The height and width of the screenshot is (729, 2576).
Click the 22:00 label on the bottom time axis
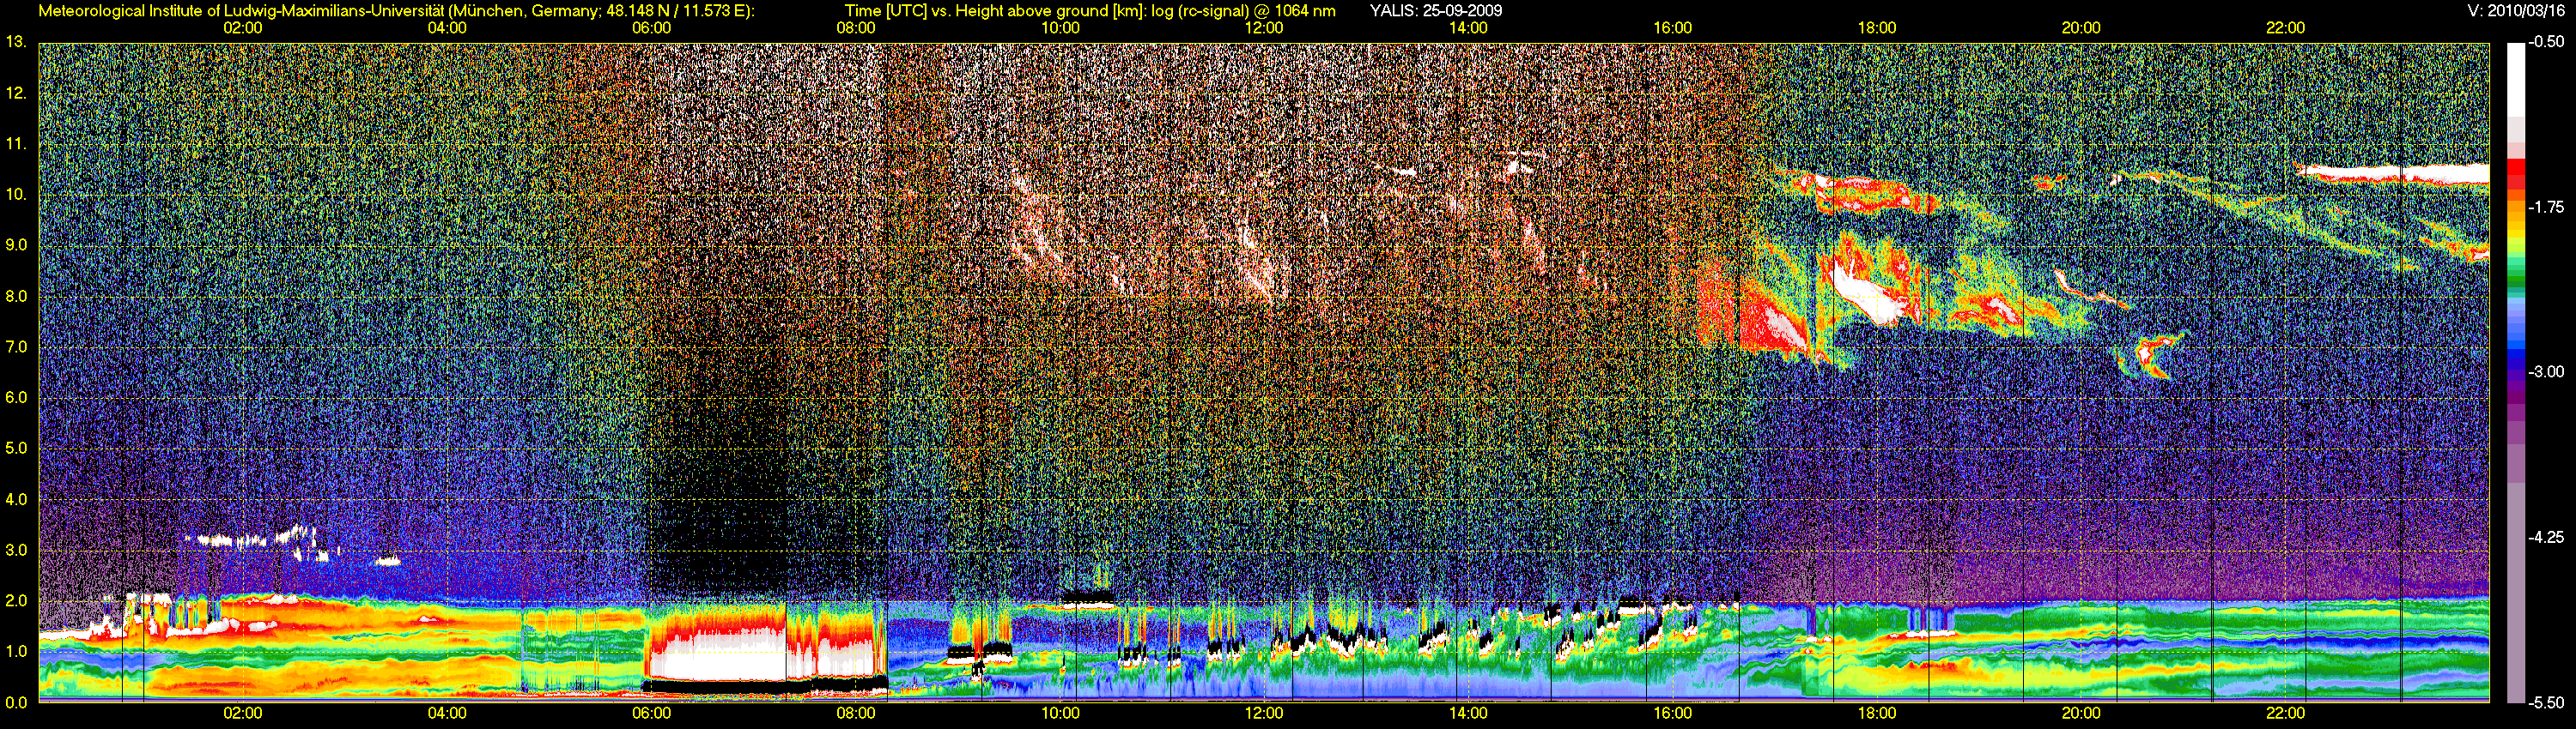pyautogui.click(x=2285, y=713)
